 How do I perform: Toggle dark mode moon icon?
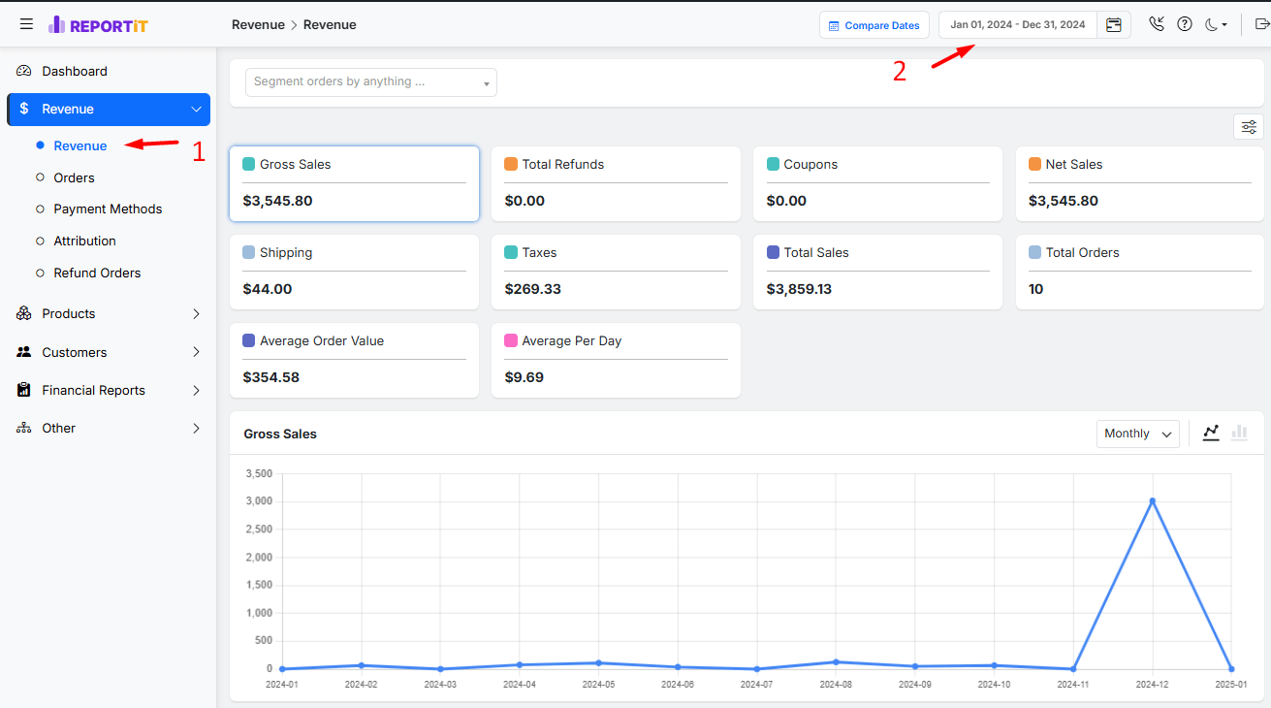1216,24
